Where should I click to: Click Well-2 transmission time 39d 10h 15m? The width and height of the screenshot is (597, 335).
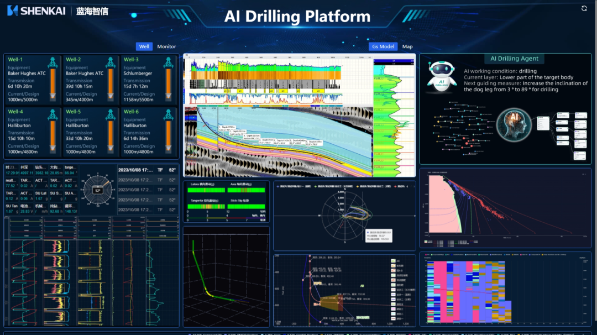pyautogui.click(x=79, y=86)
